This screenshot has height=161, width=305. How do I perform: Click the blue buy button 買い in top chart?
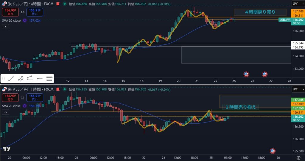(35, 12)
